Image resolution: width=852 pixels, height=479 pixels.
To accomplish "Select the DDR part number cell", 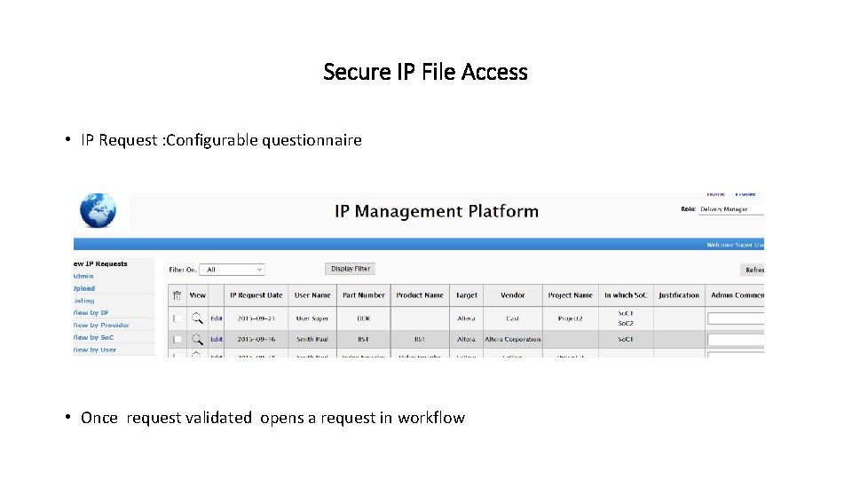I will pos(364,318).
